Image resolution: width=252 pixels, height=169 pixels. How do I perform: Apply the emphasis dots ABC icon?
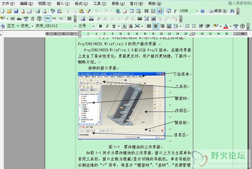(x=13, y=19)
